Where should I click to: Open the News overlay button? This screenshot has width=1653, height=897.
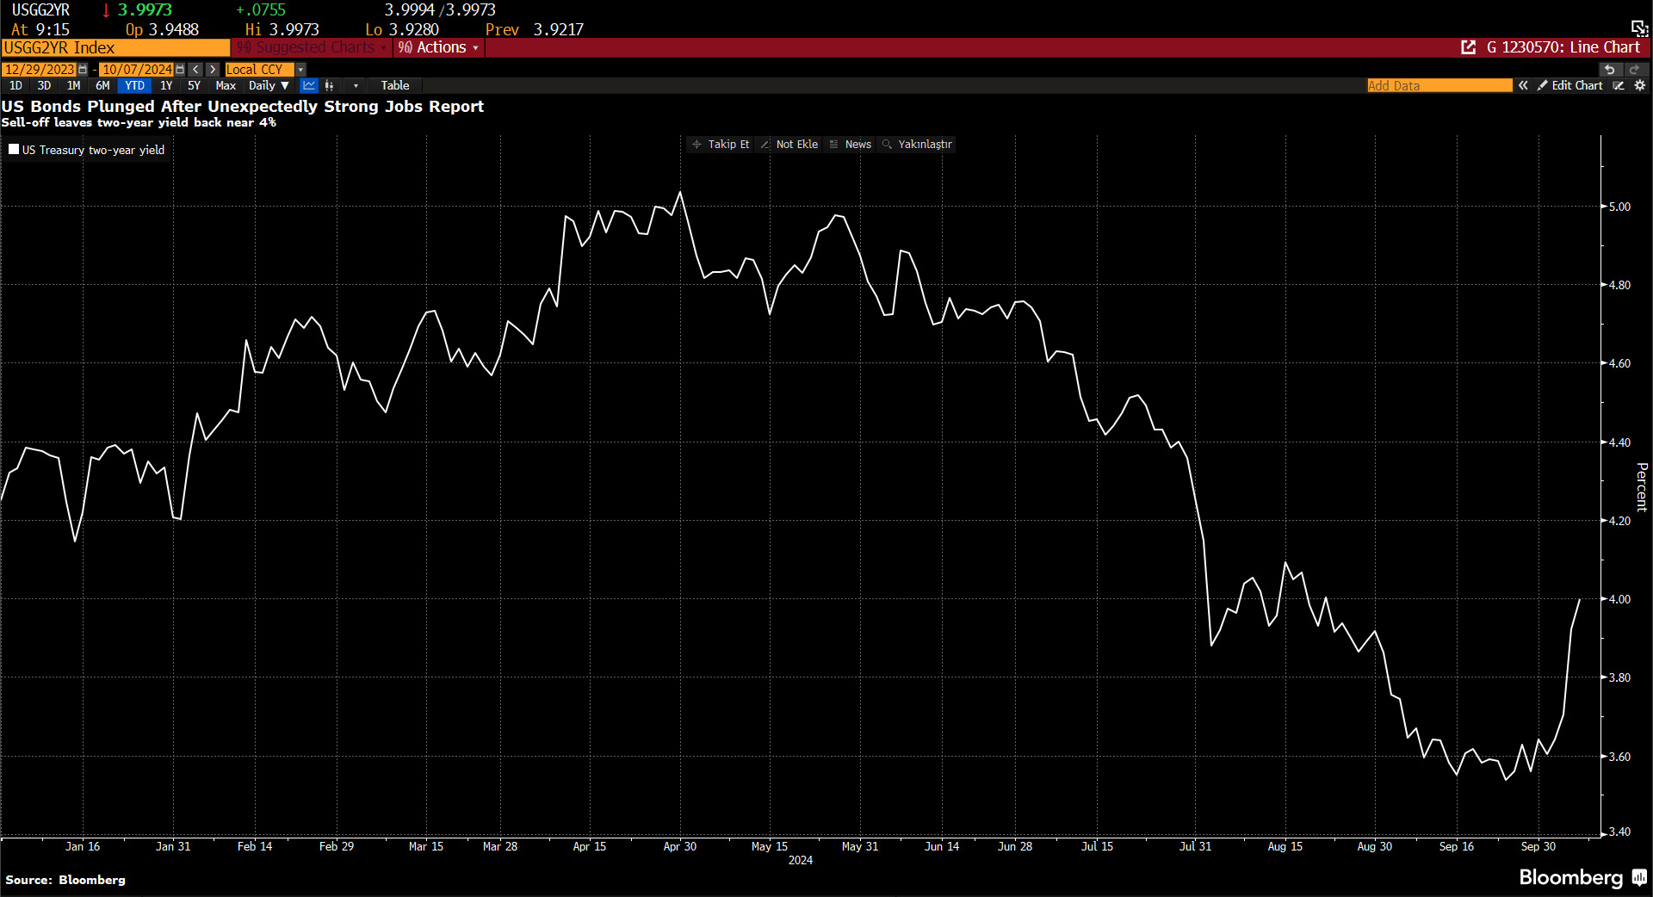[851, 144]
